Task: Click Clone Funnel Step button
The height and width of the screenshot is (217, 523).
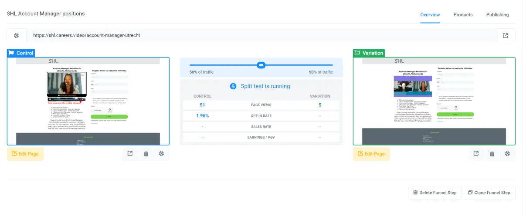Action: [x=489, y=193]
